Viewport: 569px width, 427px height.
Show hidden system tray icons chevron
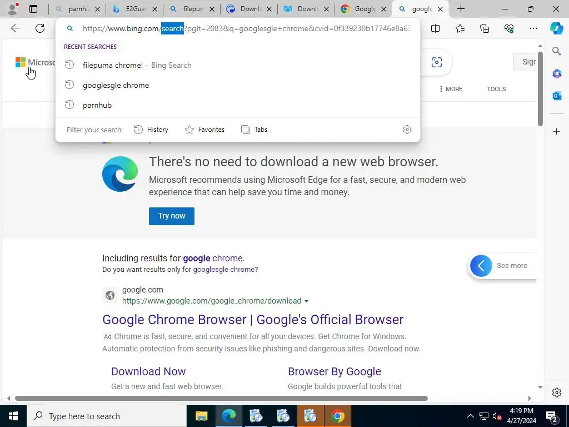(x=470, y=416)
